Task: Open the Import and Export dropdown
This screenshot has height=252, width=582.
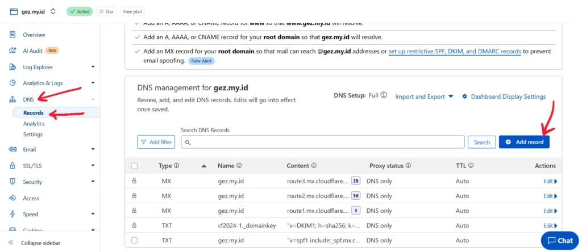Action: point(424,96)
